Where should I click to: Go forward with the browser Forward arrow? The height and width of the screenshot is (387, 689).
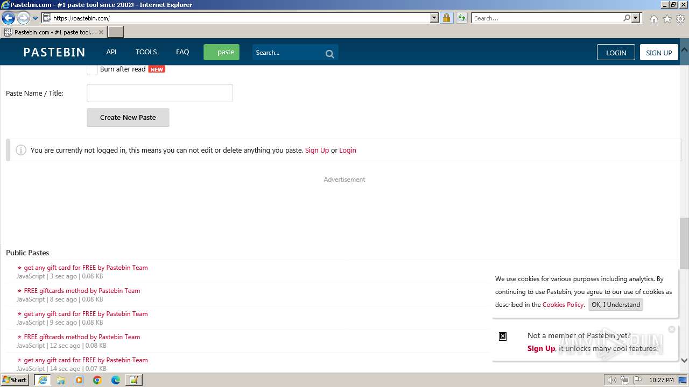tap(23, 18)
